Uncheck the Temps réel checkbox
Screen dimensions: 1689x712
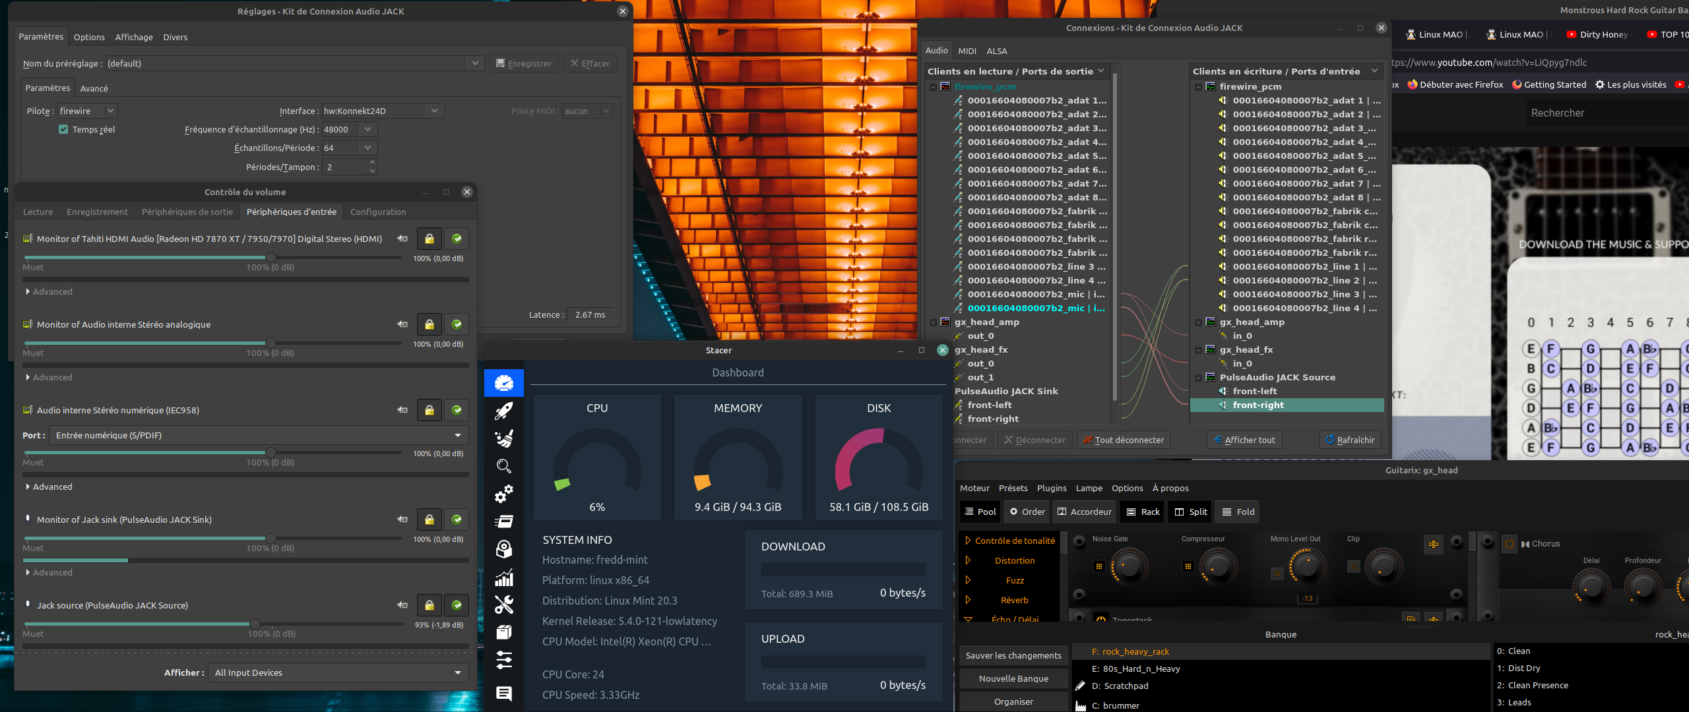pyautogui.click(x=63, y=129)
